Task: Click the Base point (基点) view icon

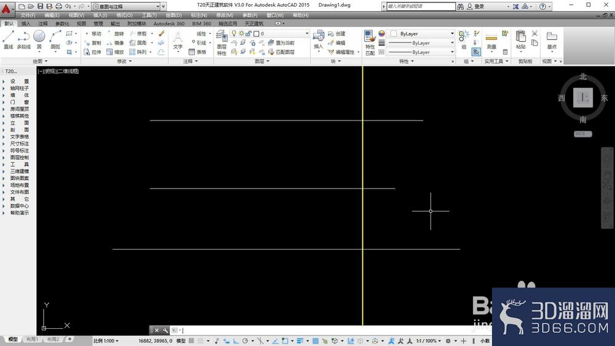Action: click(552, 39)
